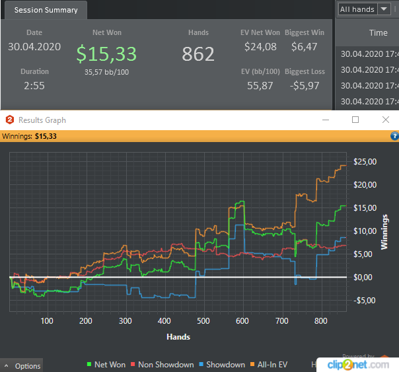Image resolution: width=399 pixels, height=372 pixels.
Task: Select the last visible row in Time list
Action: click(367, 102)
